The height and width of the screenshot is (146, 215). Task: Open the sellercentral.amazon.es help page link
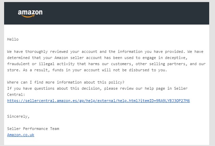98,101
